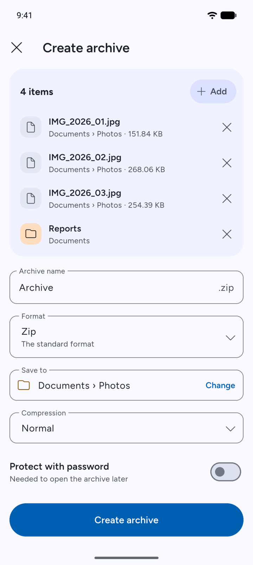Open the Compression dropdown showing Normal
This screenshot has height=565, width=253.
coord(126,428)
